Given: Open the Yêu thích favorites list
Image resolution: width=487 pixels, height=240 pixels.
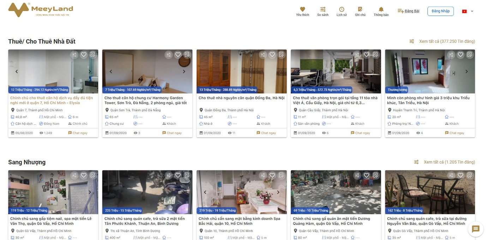Looking at the screenshot, I should coord(302,12).
